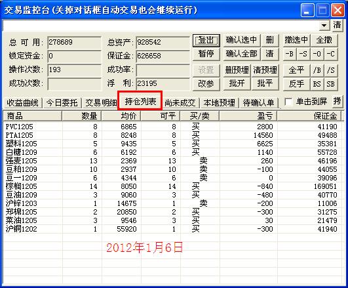This screenshot has height=288, width=348.
Task: Click the -C quick cancel button
Action: tap(331, 54)
